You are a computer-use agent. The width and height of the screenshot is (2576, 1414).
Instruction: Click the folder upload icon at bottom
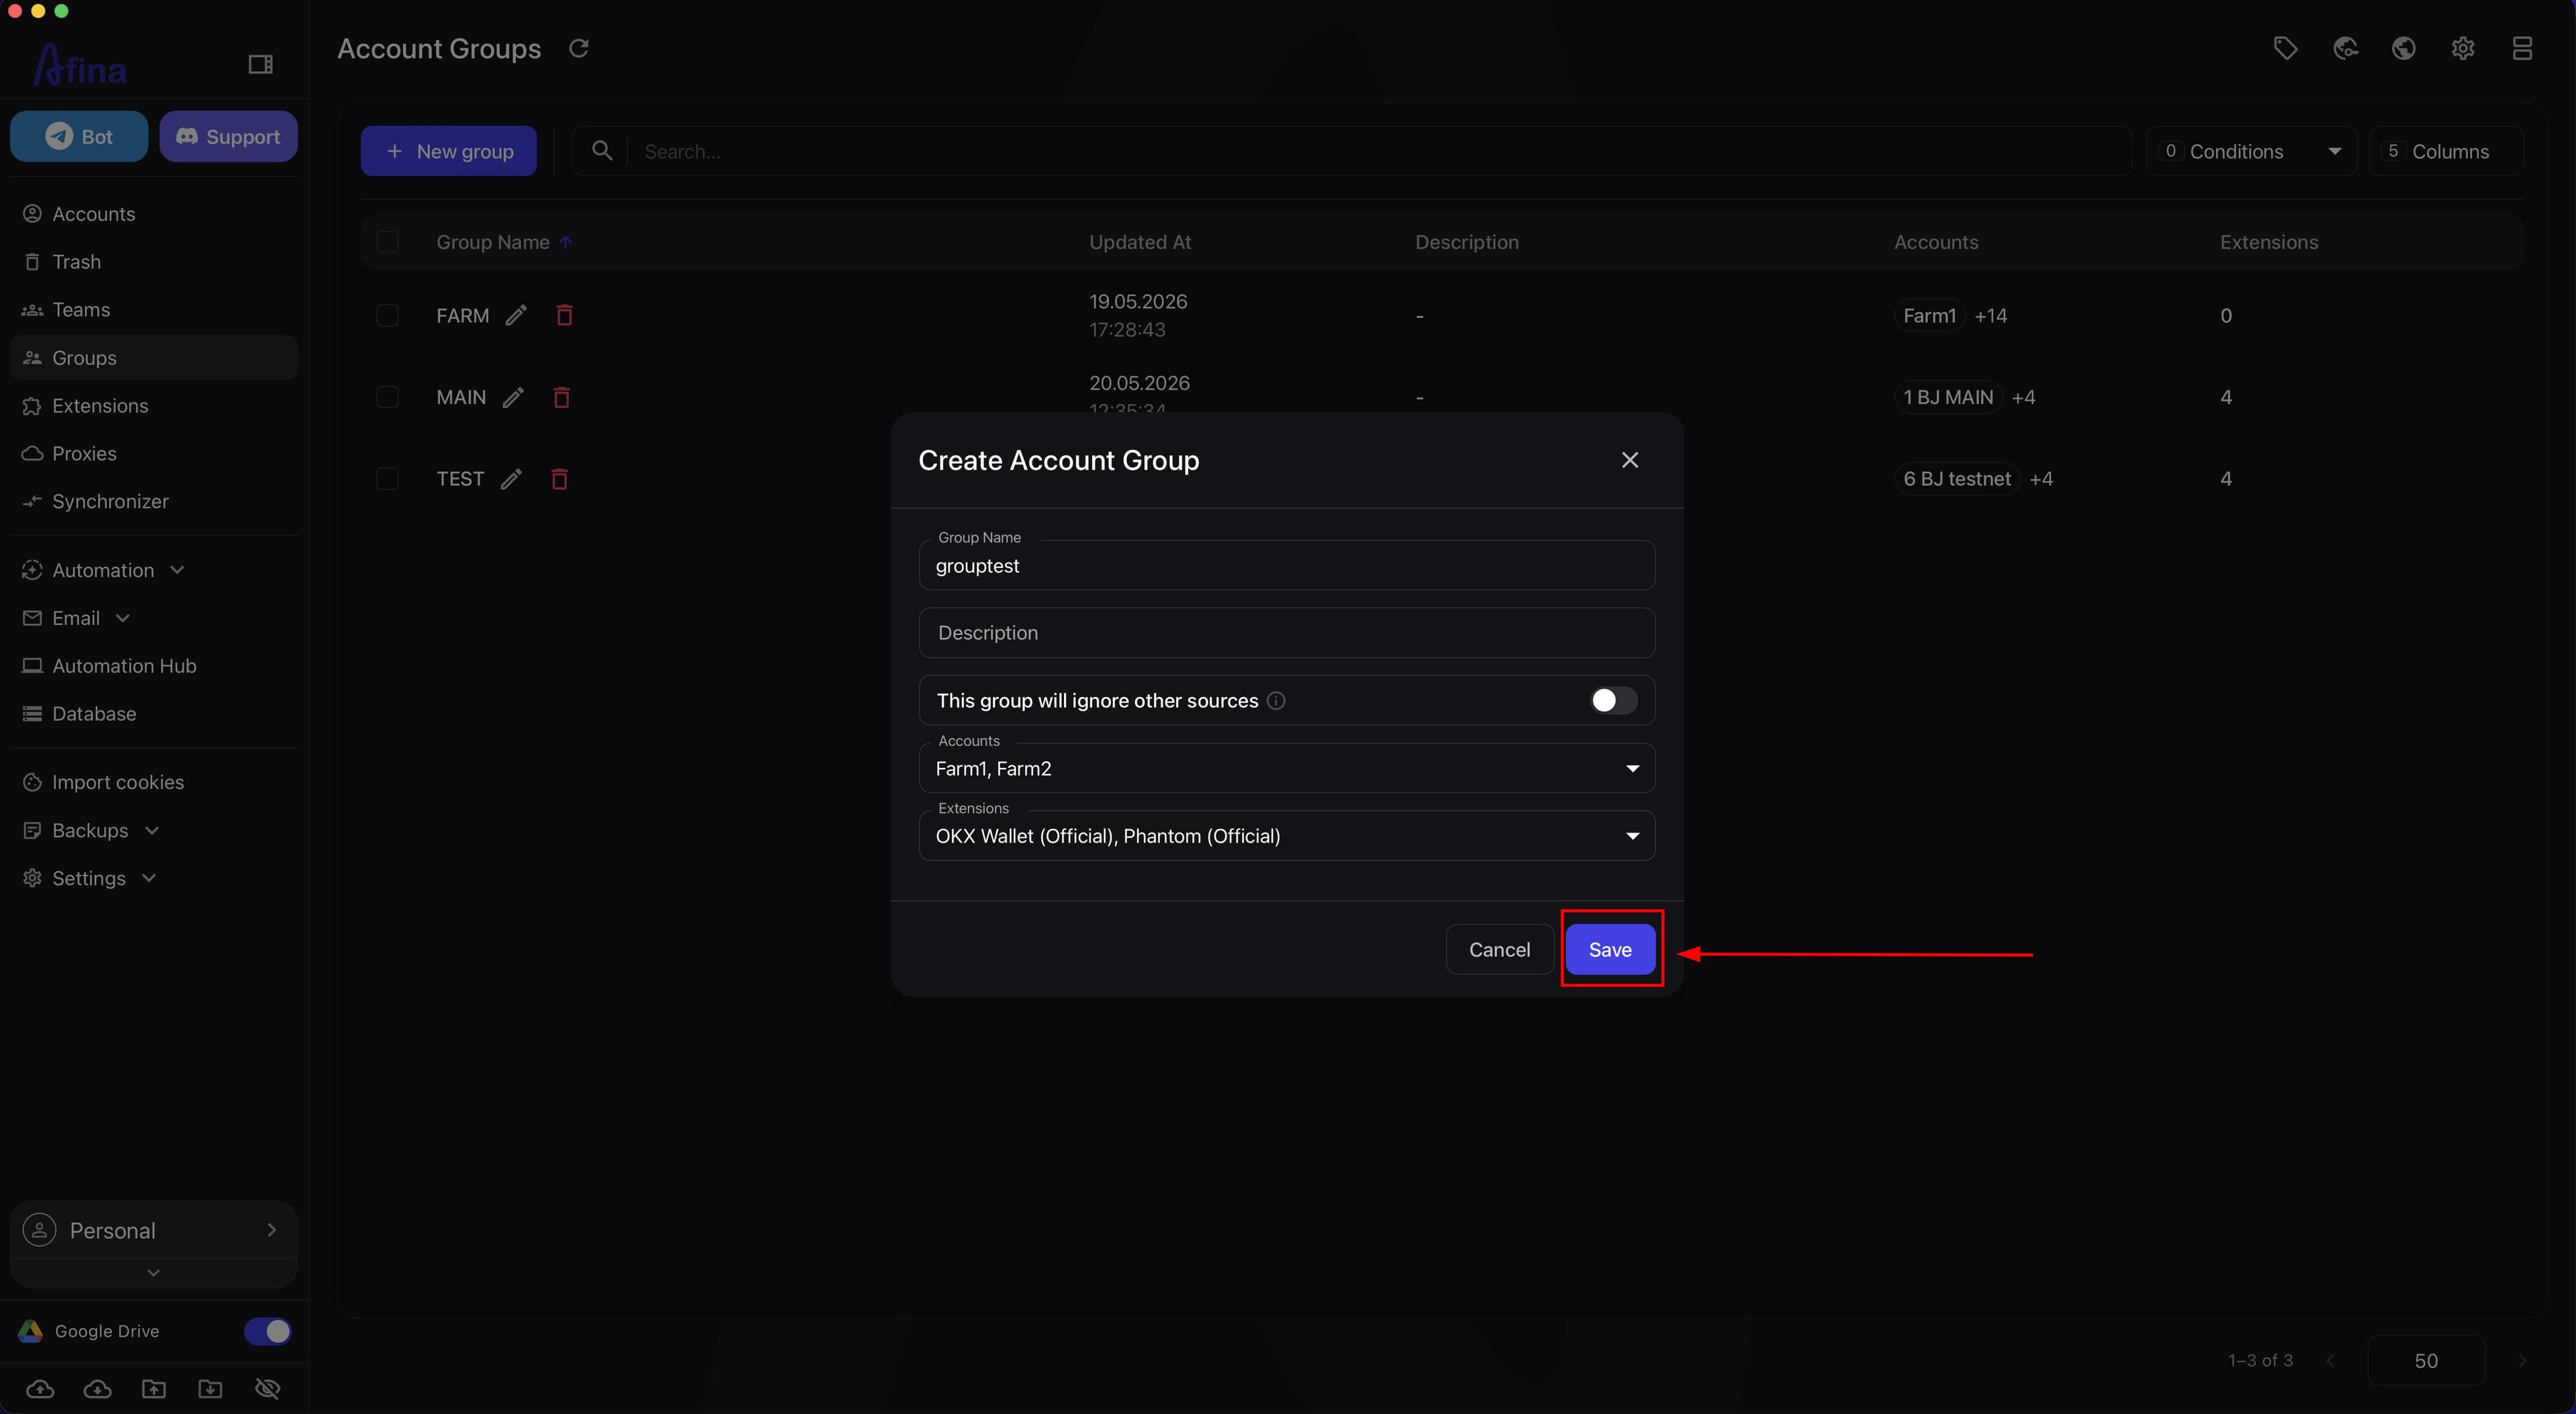tap(153, 1388)
